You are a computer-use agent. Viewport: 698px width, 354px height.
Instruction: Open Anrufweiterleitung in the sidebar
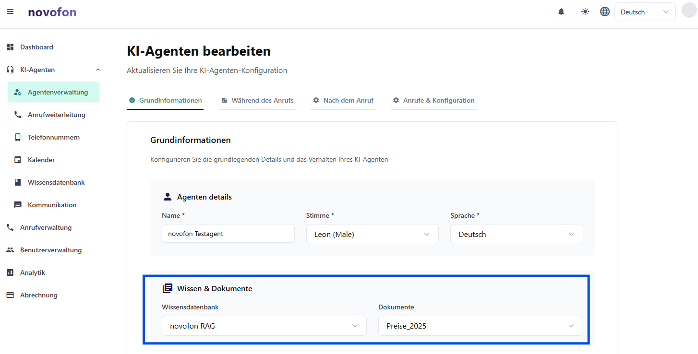point(56,115)
